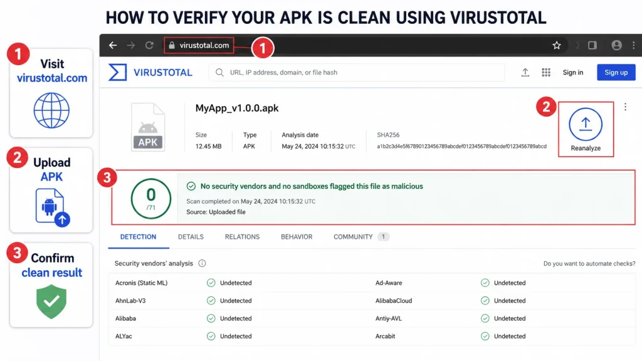The image size is (642, 361).
Task: Go back with the browser back arrow
Action: (x=113, y=45)
